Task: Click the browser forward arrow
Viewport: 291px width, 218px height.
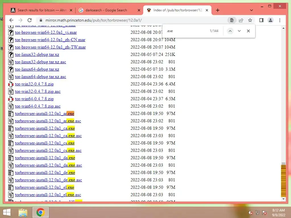Action: (x=20, y=20)
